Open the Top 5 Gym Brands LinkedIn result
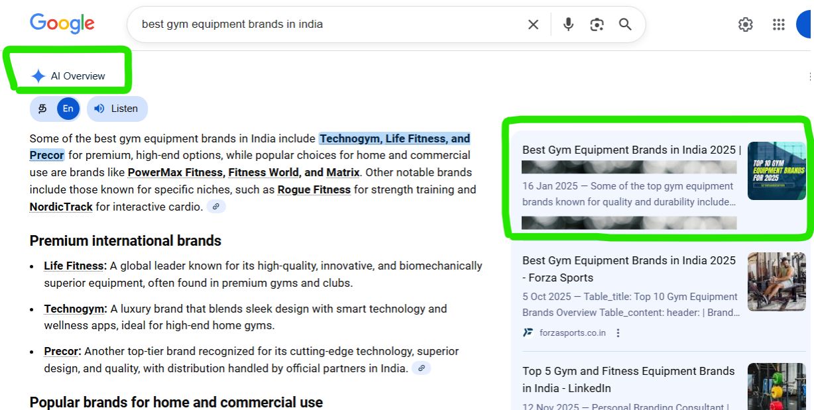The image size is (814, 410). [628, 380]
